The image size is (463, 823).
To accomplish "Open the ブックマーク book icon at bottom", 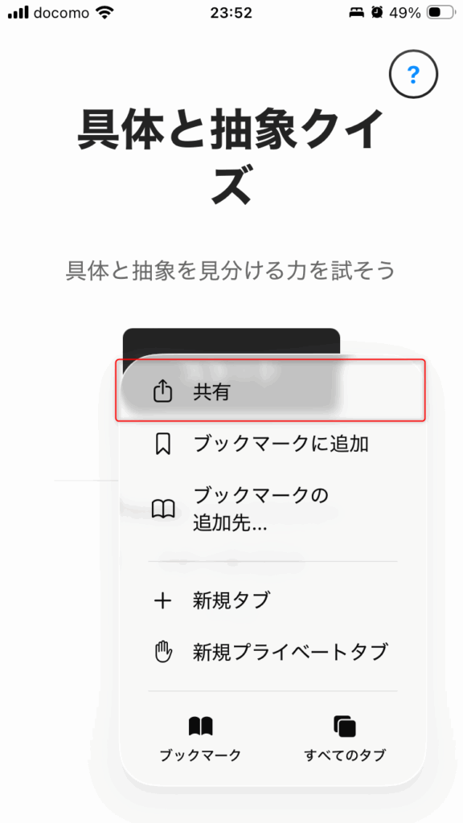I will [x=200, y=727].
